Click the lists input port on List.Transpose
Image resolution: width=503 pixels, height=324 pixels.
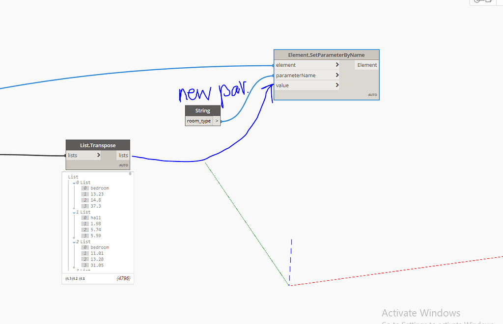coord(98,155)
